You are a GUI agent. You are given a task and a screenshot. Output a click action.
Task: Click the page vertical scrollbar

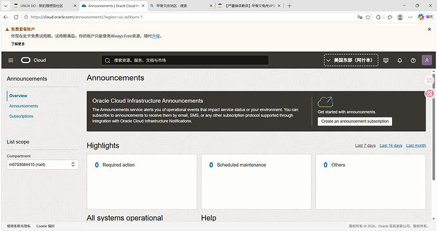[434, 127]
